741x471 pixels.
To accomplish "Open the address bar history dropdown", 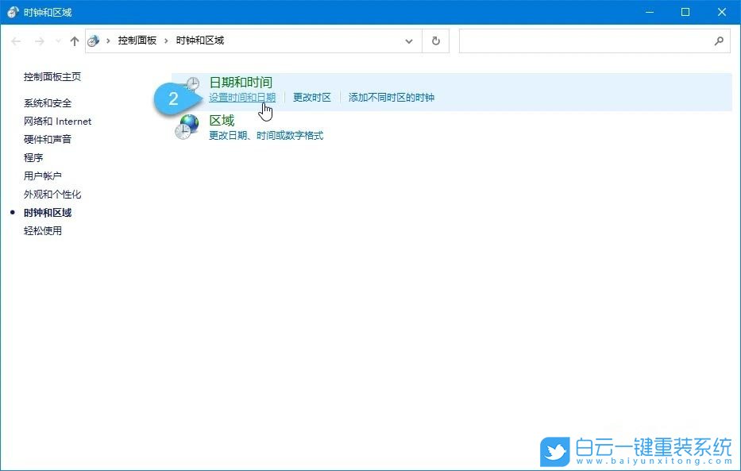I will pyautogui.click(x=408, y=41).
